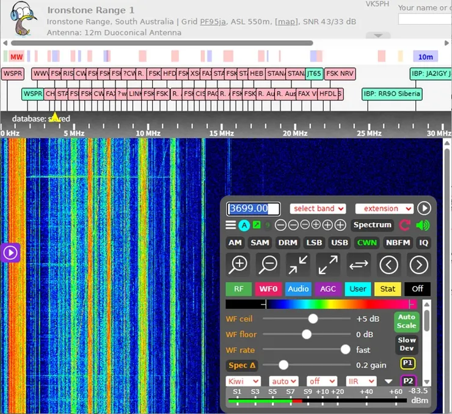Click the zoom in magnifier icon

pyautogui.click(x=238, y=264)
